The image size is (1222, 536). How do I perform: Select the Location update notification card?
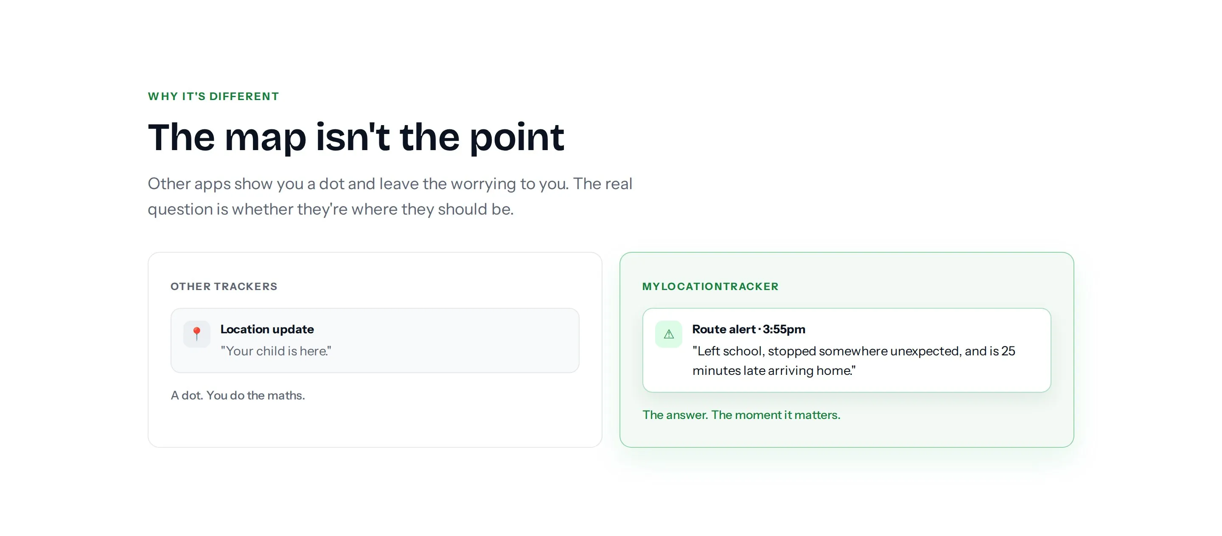coord(375,340)
